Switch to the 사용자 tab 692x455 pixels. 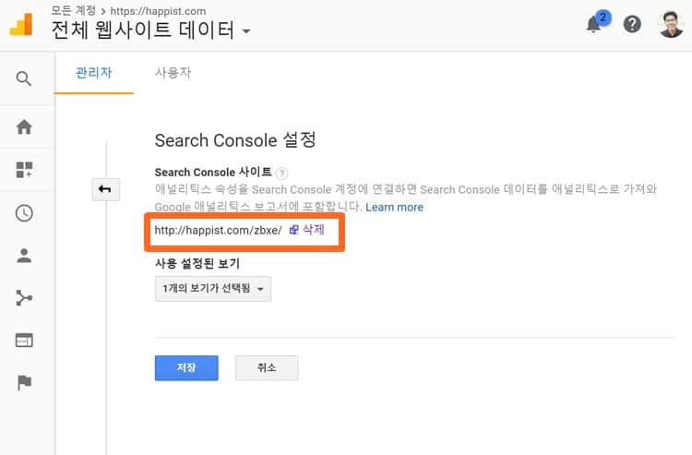click(x=173, y=72)
